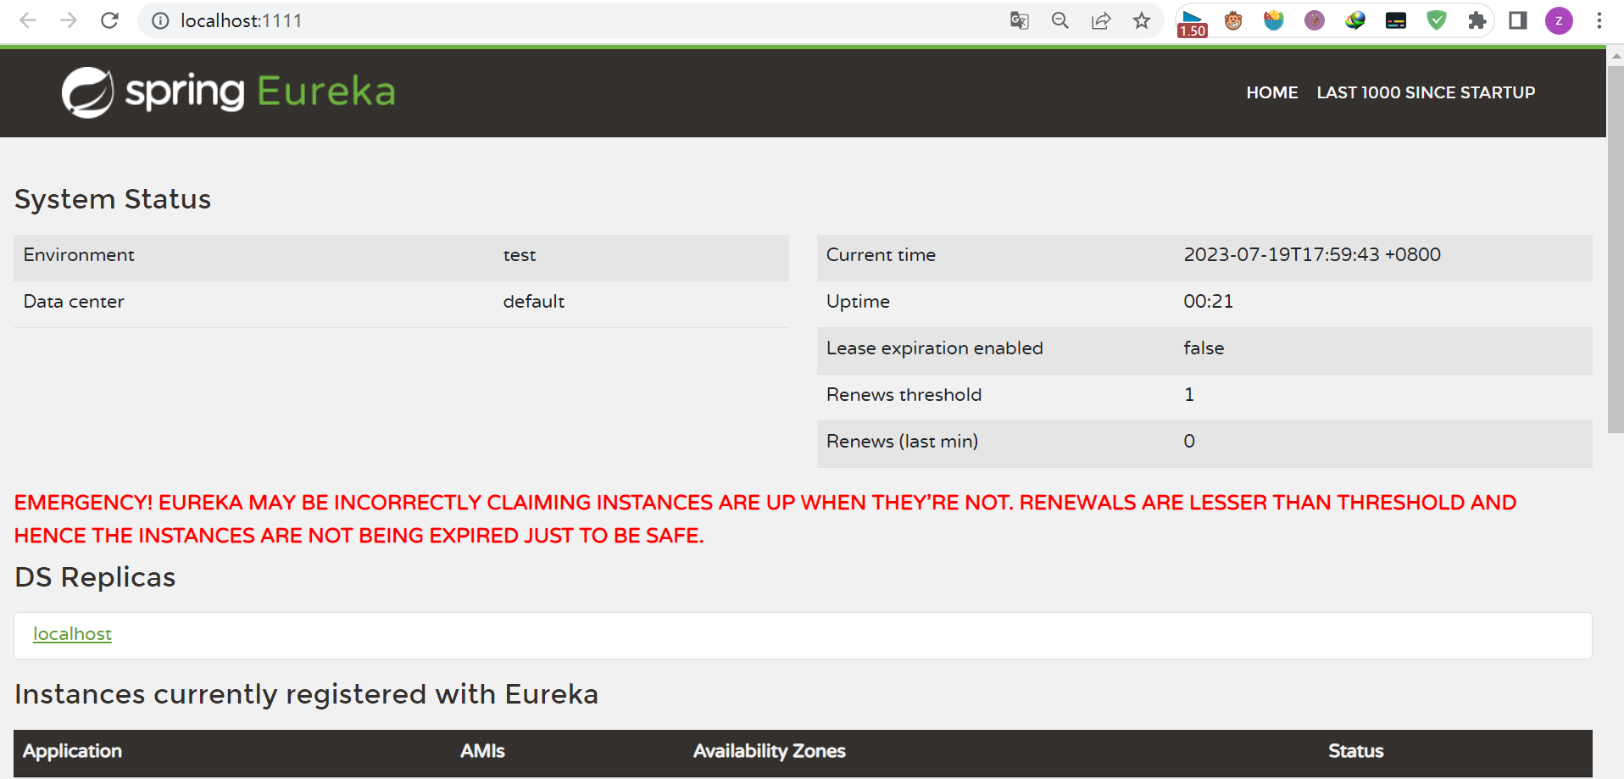1624x779 pixels.
Task: Click Lease expiration enabled value 'false'
Action: pyautogui.click(x=1204, y=348)
